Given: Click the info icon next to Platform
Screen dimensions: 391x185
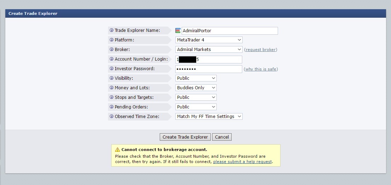Looking at the screenshot, I should 112,40.
